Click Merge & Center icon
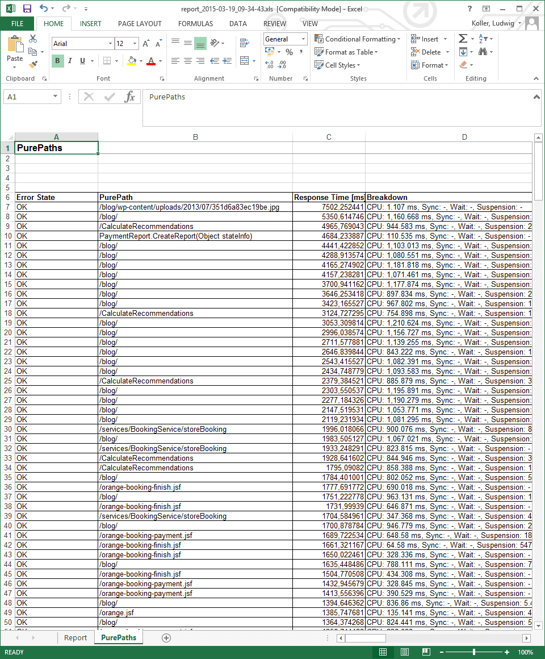This screenshot has width=545, height=659. pos(244,61)
